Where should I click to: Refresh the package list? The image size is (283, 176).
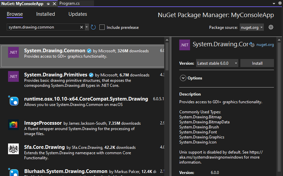tap(93, 27)
